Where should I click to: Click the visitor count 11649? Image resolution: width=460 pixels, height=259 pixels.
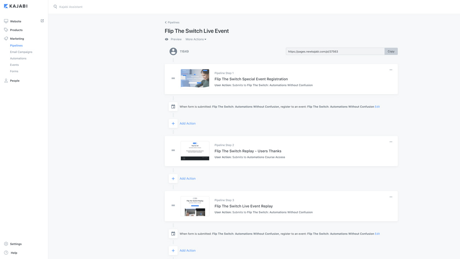tap(184, 51)
